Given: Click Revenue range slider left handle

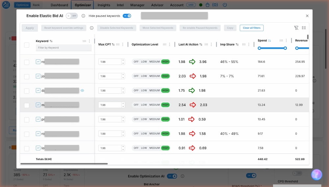Looking at the screenshot, I should [x=297, y=48].
